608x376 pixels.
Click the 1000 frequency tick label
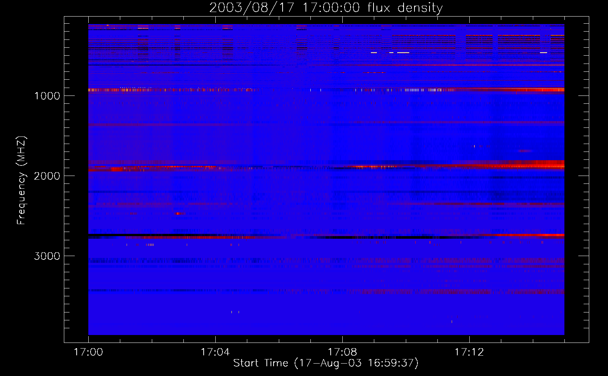47,96
